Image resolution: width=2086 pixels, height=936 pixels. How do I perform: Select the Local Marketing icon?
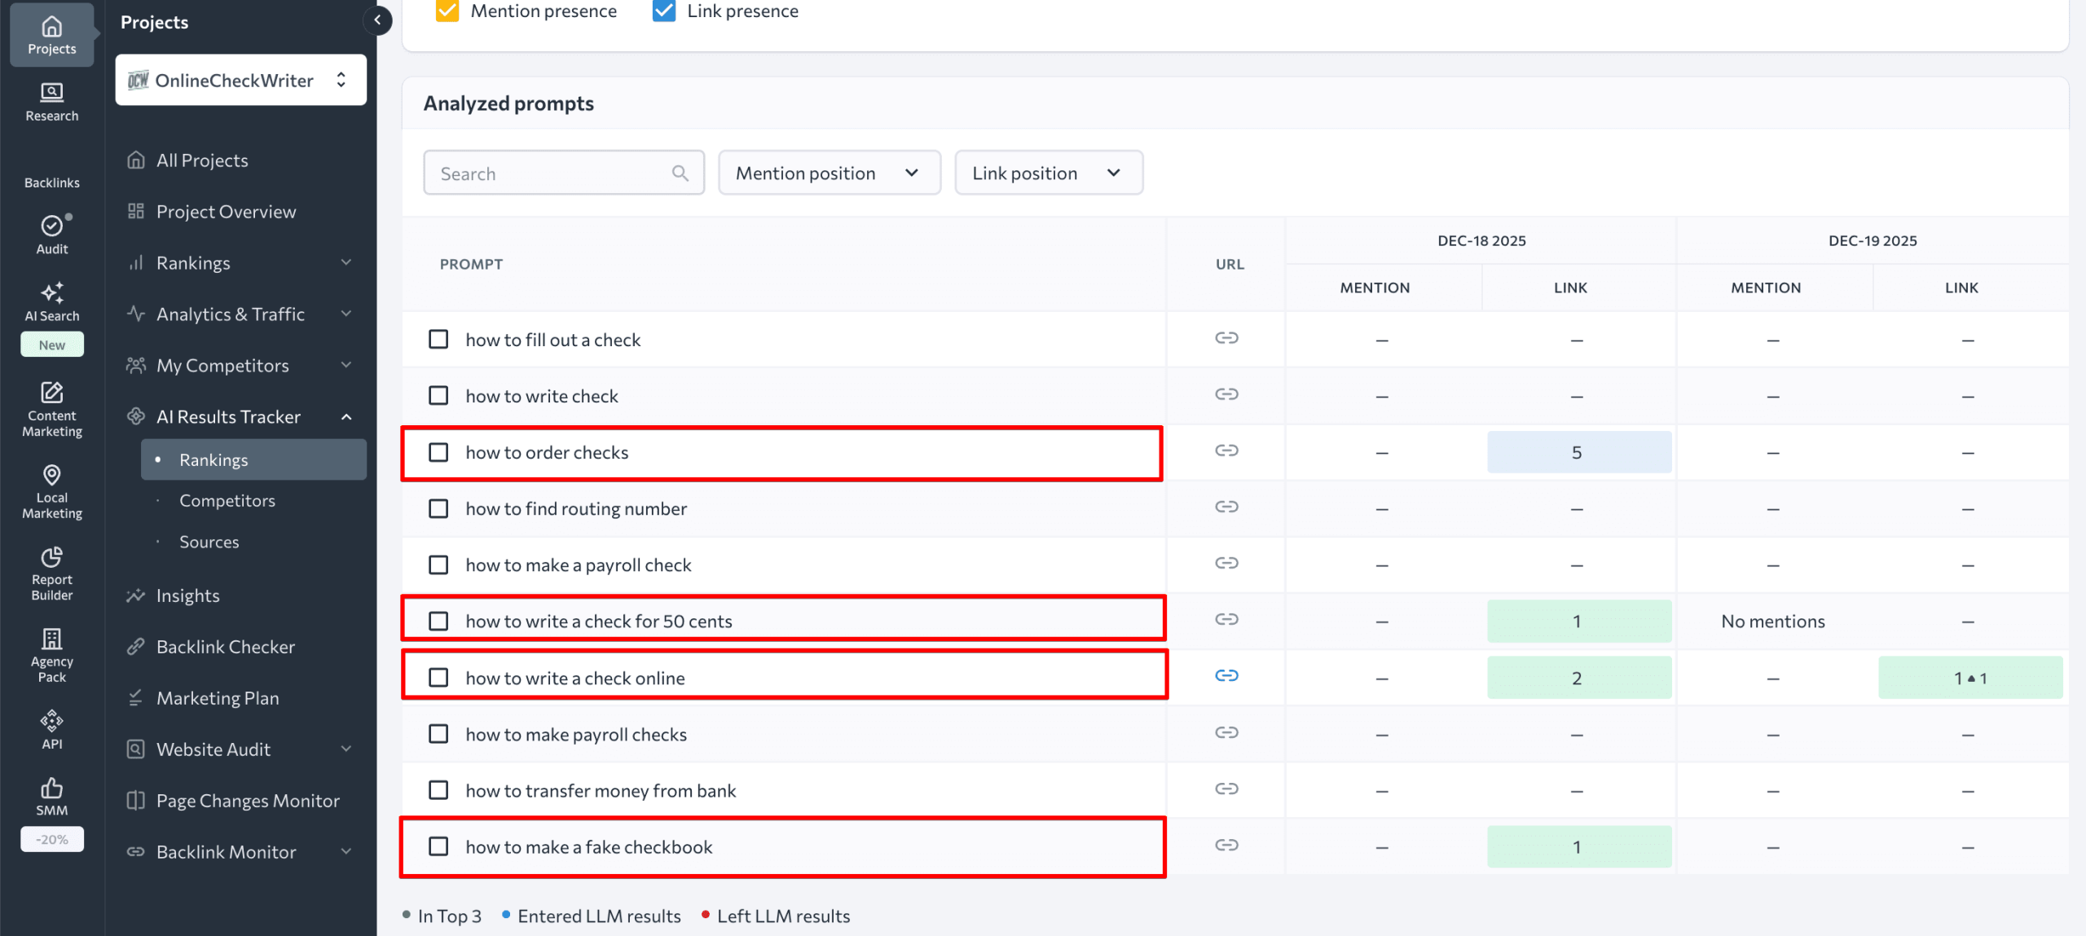[x=51, y=487]
